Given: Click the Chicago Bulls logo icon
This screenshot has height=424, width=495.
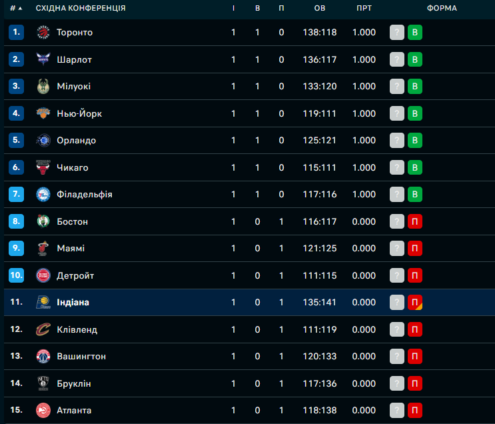Looking at the screenshot, I should pyautogui.click(x=43, y=167).
